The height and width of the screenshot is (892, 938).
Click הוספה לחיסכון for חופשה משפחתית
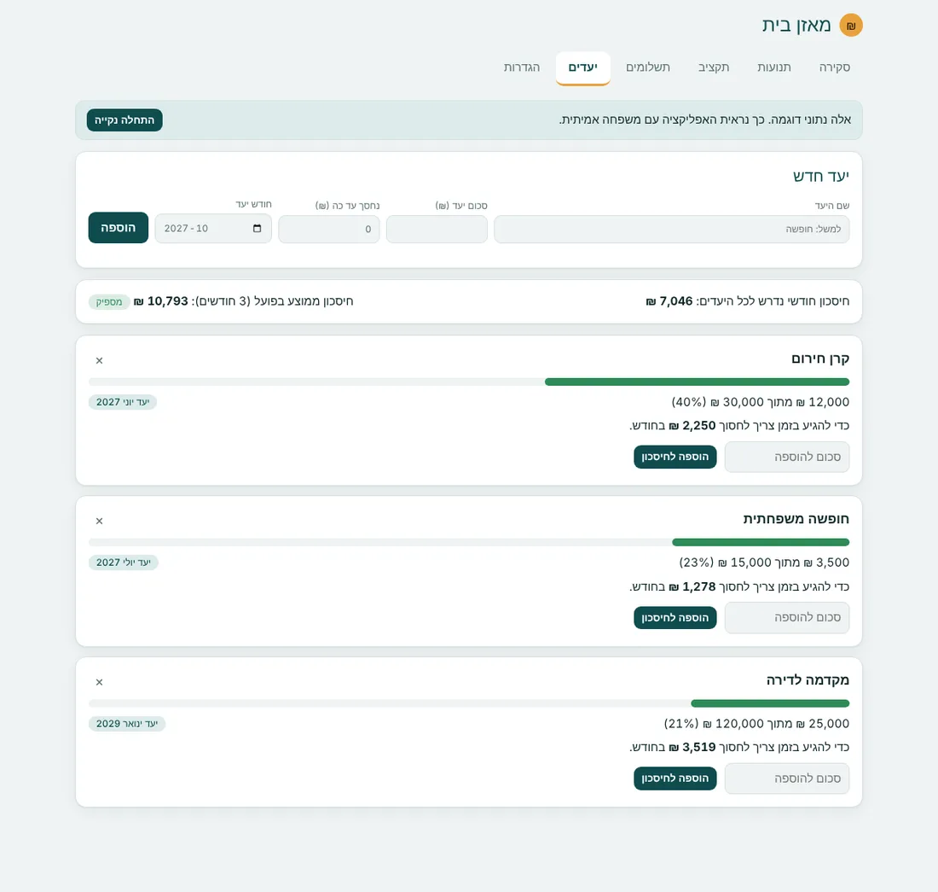[x=675, y=618]
